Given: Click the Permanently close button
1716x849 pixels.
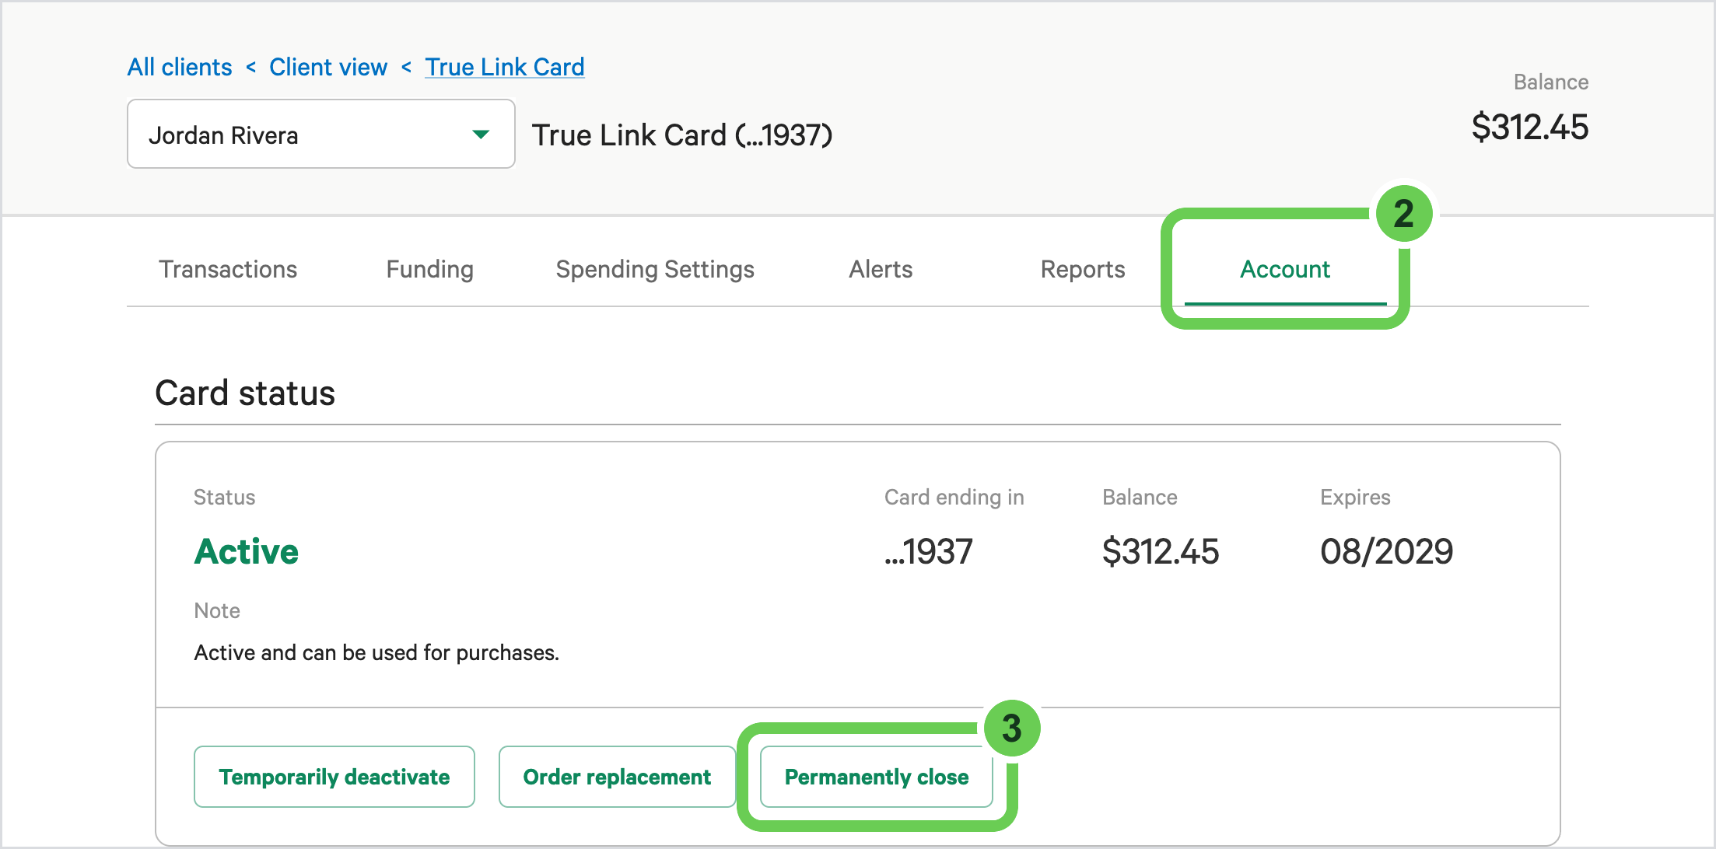Looking at the screenshot, I should 877,777.
